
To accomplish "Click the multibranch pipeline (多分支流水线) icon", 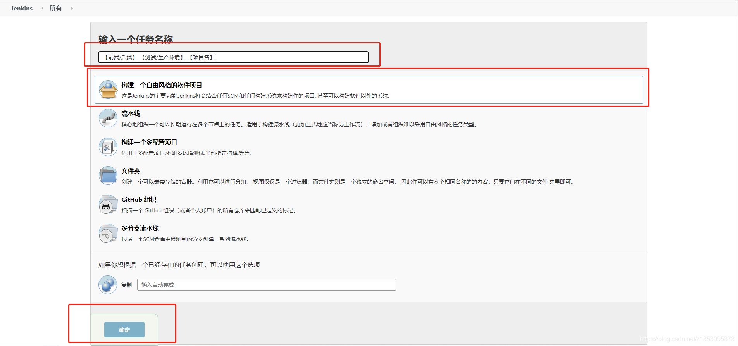I will point(108,233).
